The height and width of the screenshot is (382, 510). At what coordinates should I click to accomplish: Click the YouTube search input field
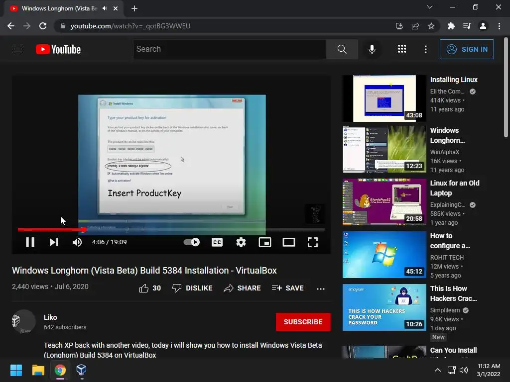(x=230, y=49)
